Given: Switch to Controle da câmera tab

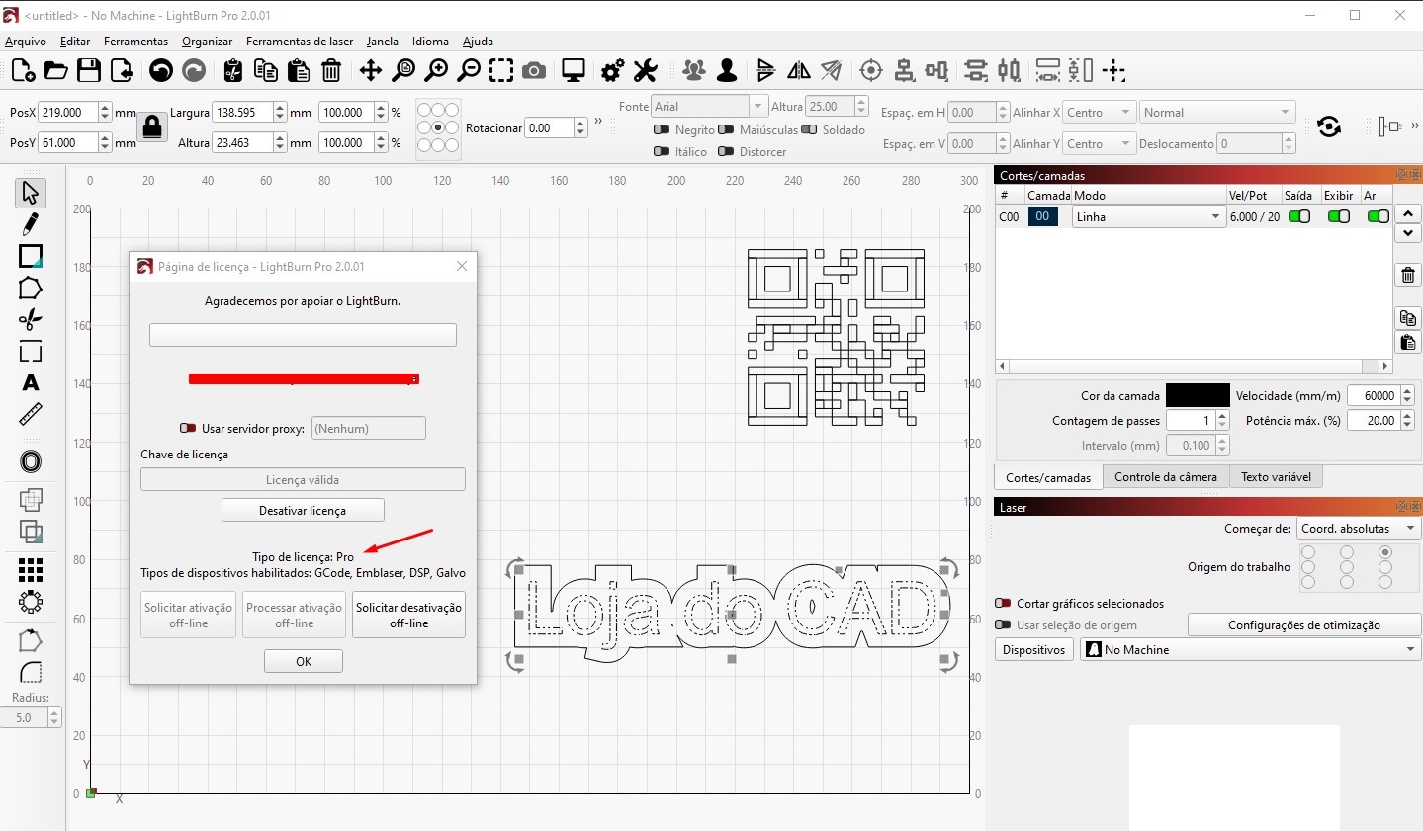Looking at the screenshot, I should point(1166,477).
